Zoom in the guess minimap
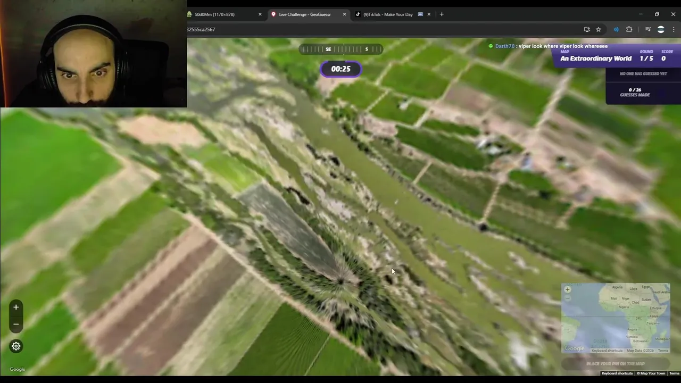The width and height of the screenshot is (681, 383). [568, 289]
